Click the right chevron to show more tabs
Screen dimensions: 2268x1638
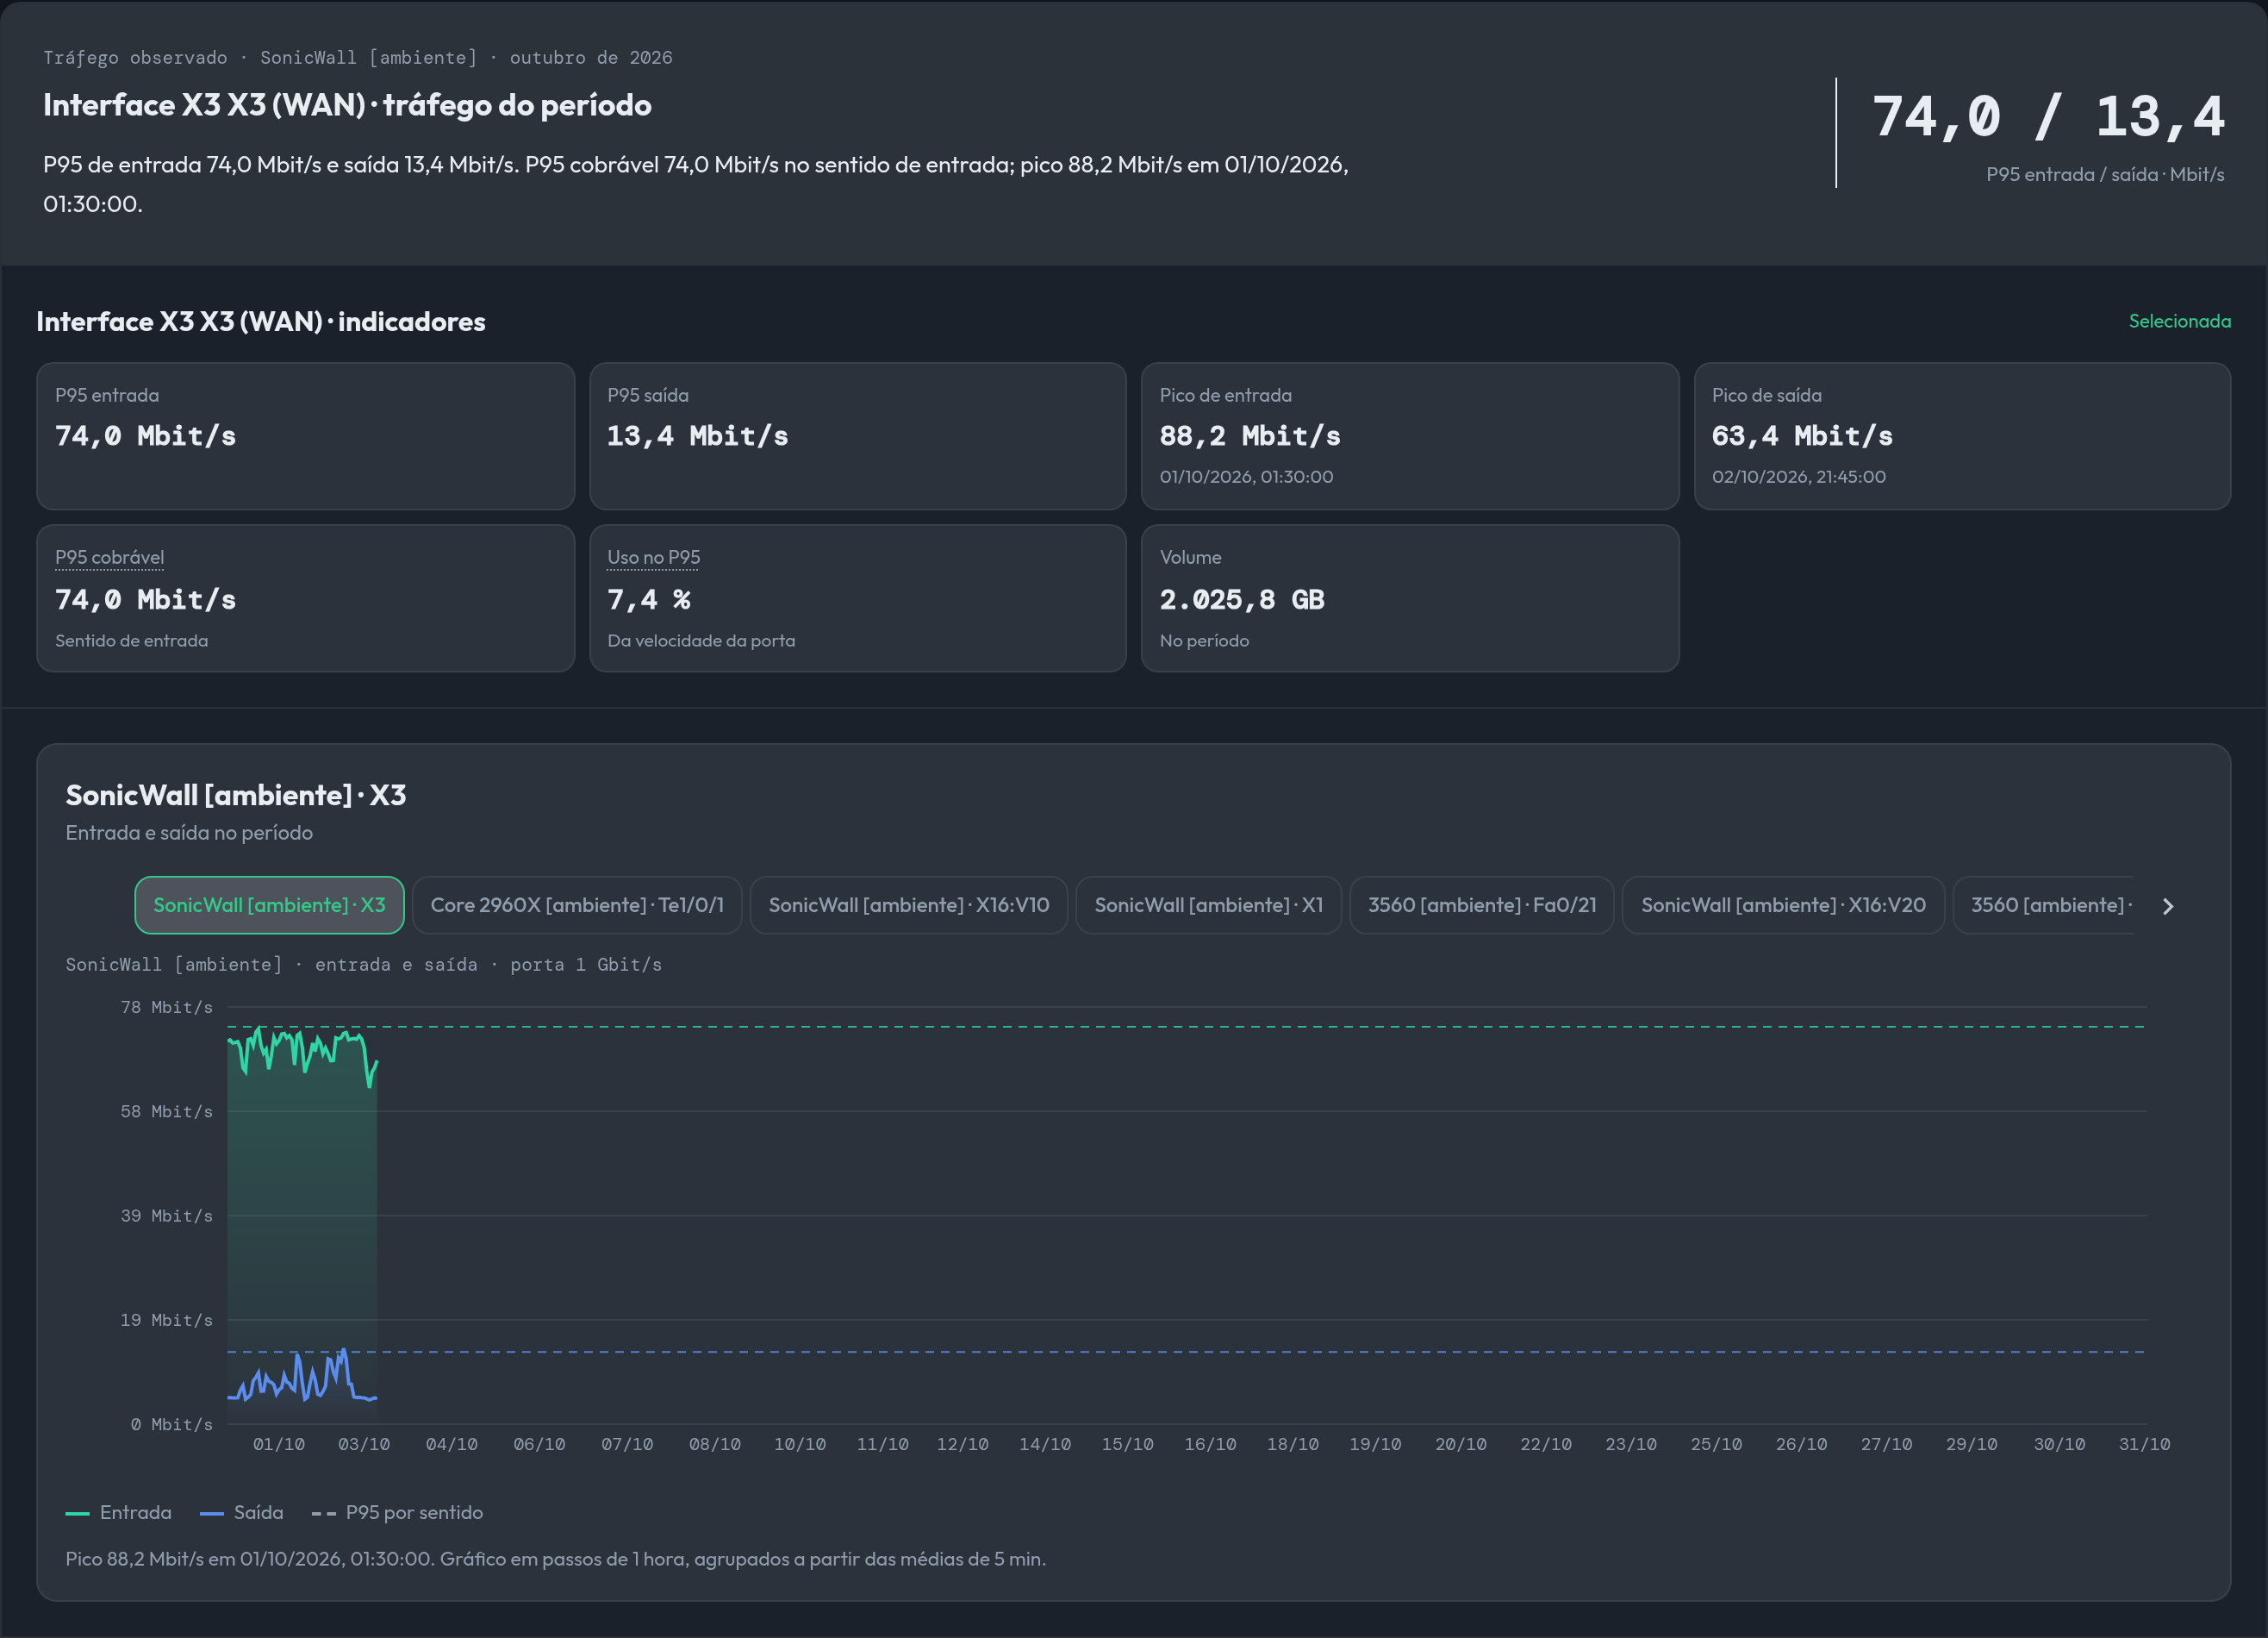pyautogui.click(x=2167, y=905)
